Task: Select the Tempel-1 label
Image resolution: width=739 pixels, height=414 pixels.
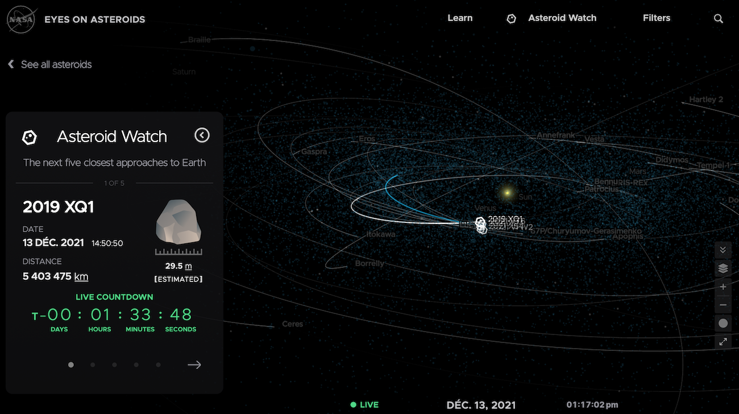Action: click(713, 165)
